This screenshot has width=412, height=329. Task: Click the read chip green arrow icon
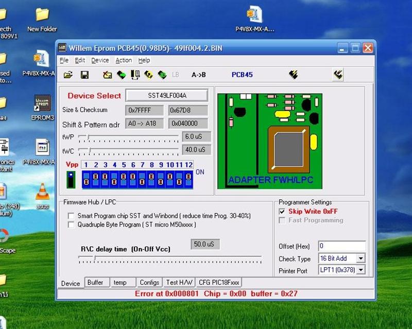(x=121, y=75)
